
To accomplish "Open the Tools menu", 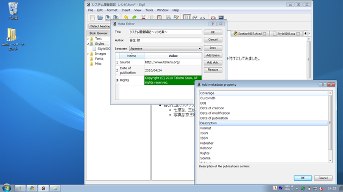I will (149, 10).
